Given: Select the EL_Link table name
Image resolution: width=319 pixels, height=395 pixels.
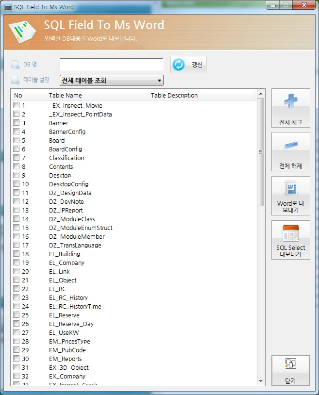Looking at the screenshot, I should coord(59,272).
